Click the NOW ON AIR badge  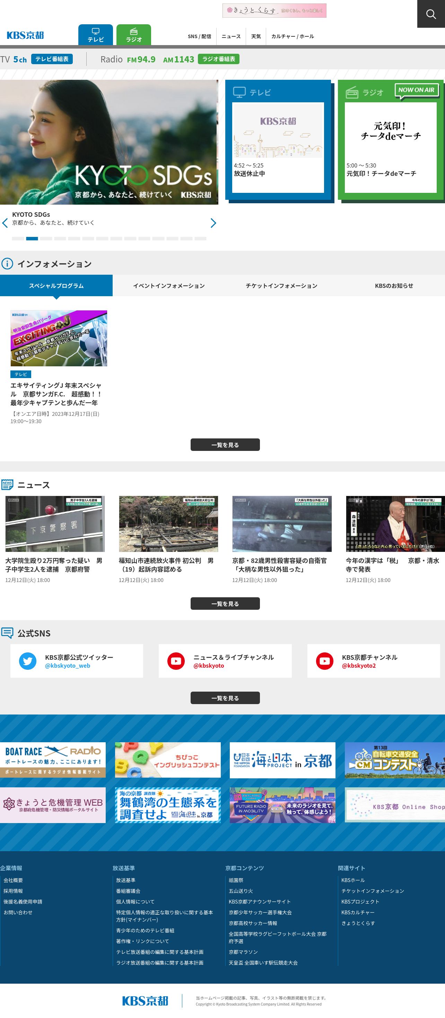pos(416,91)
